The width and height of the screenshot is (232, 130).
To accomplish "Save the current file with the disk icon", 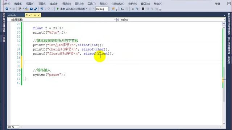I will (31, 9).
